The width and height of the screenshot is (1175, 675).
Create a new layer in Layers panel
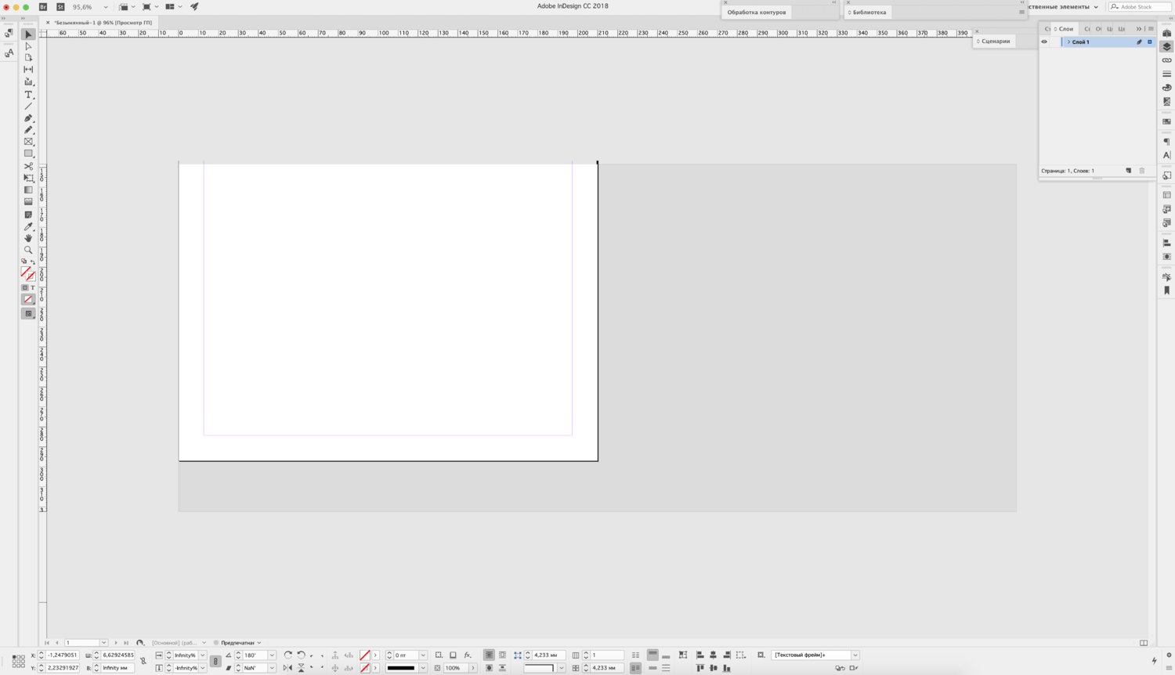coord(1129,171)
